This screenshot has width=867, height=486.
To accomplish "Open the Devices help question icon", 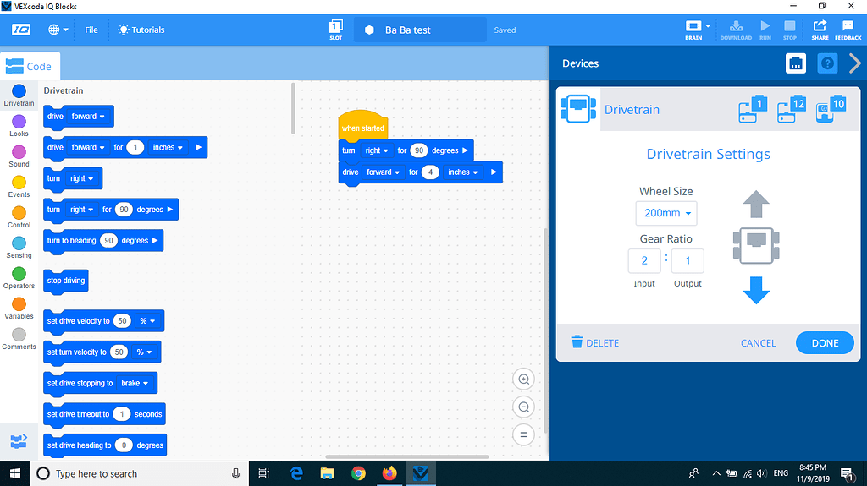I will pos(827,63).
